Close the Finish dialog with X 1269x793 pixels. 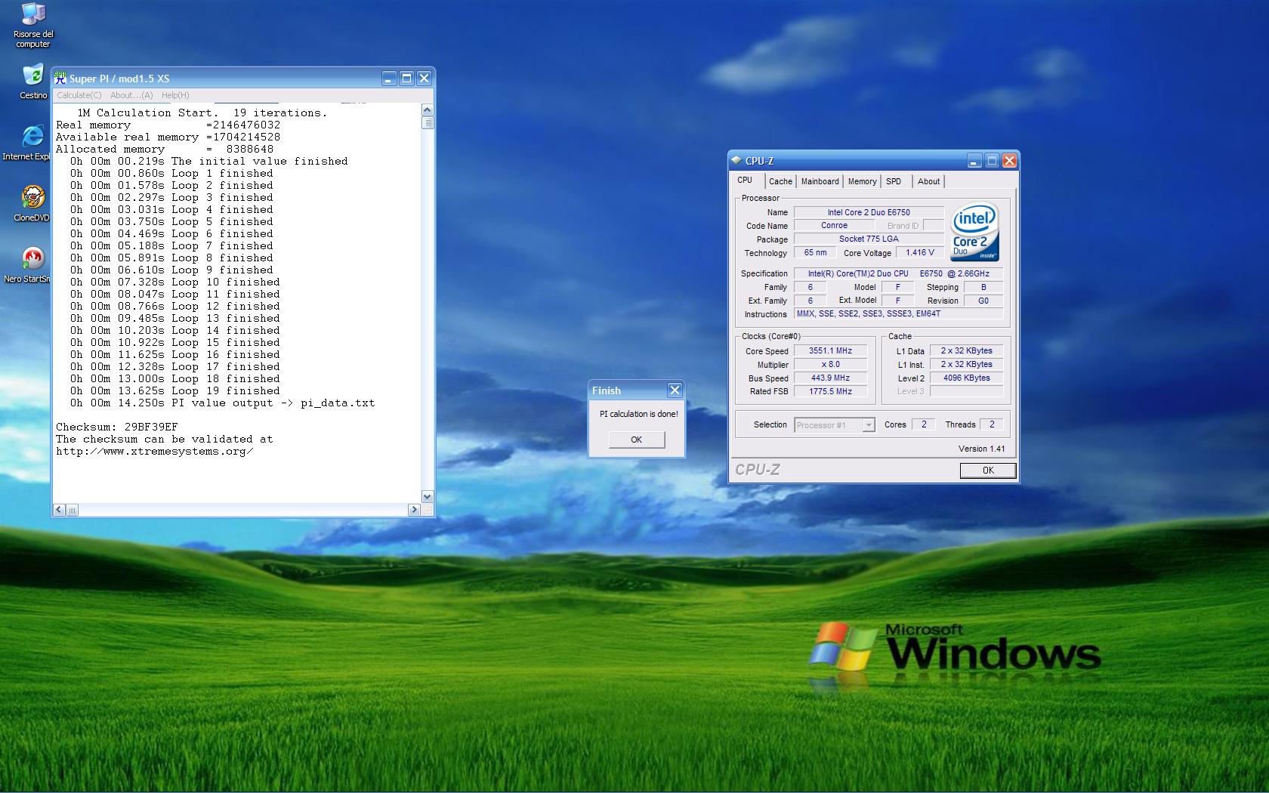point(675,390)
